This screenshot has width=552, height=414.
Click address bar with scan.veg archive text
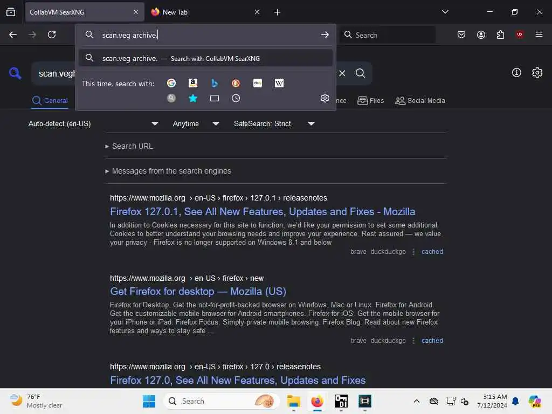point(206,35)
